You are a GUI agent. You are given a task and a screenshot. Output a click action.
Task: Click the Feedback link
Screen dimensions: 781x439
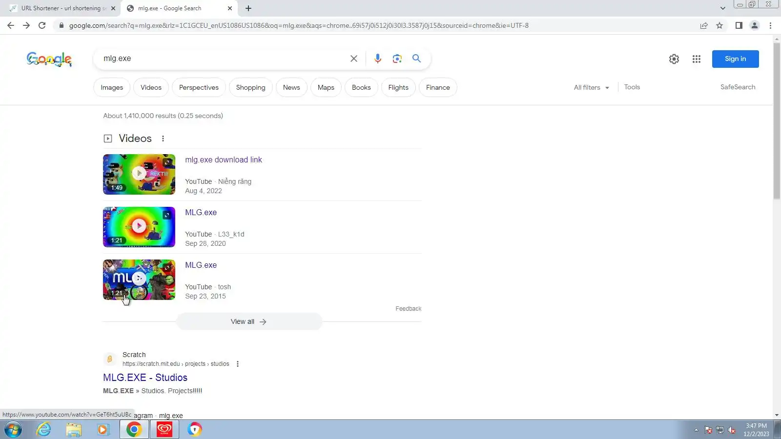[408, 309]
